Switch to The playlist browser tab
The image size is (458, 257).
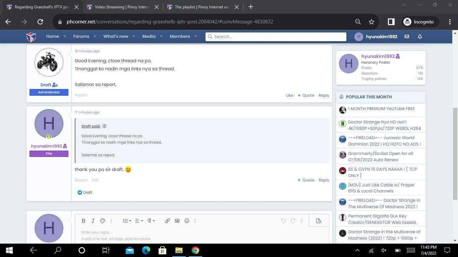click(x=202, y=7)
